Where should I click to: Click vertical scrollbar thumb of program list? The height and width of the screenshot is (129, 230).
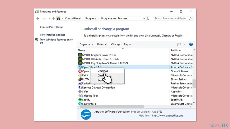click(x=194, y=84)
